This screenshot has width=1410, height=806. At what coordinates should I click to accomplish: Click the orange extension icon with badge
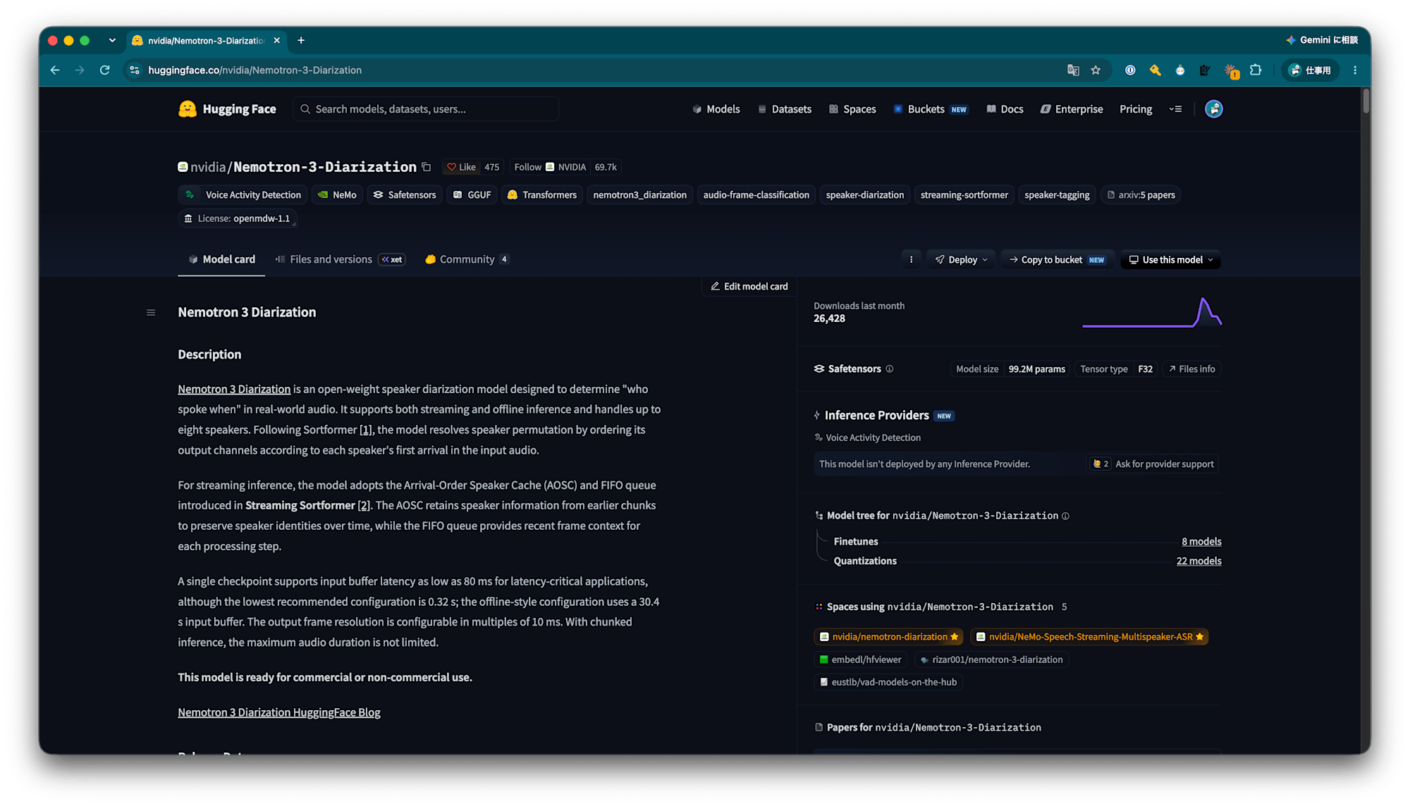point(1231,70)
